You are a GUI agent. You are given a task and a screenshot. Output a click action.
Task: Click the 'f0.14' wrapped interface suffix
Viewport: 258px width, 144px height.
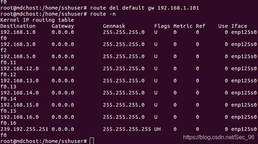point(8,99)
